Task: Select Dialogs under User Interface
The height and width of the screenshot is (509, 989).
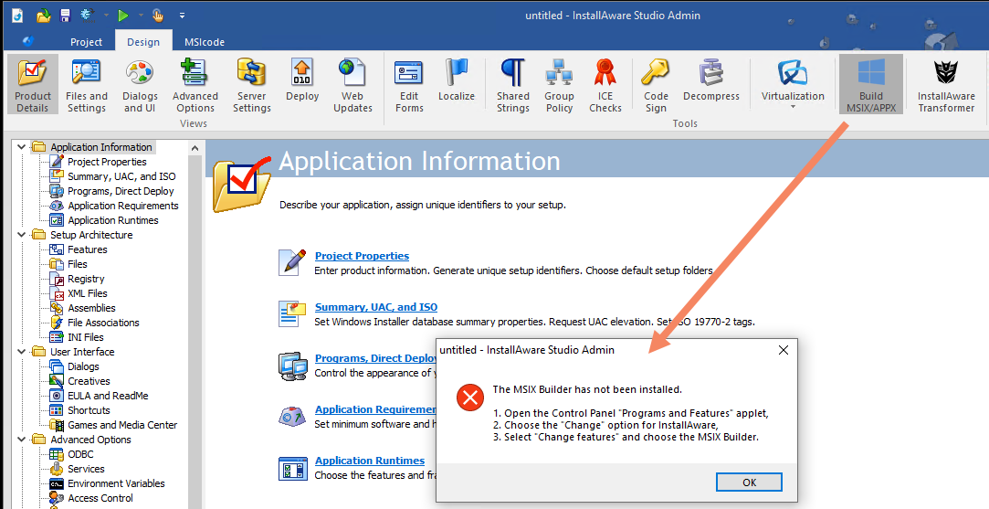Action: [x=83, y=366]
